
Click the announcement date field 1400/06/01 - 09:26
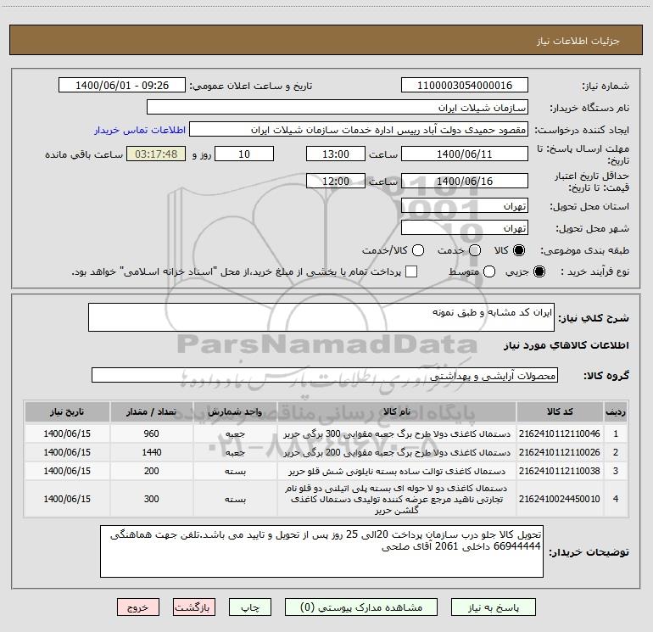click(x=122, y=86)
